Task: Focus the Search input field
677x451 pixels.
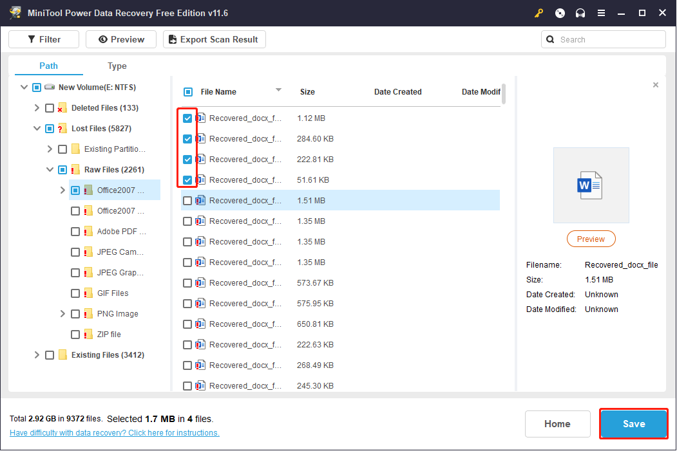Action: (x=603, y=39)
